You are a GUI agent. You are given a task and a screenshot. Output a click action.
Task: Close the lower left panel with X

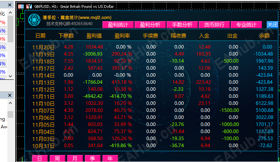pyautogui.click(x=10, y=95)
